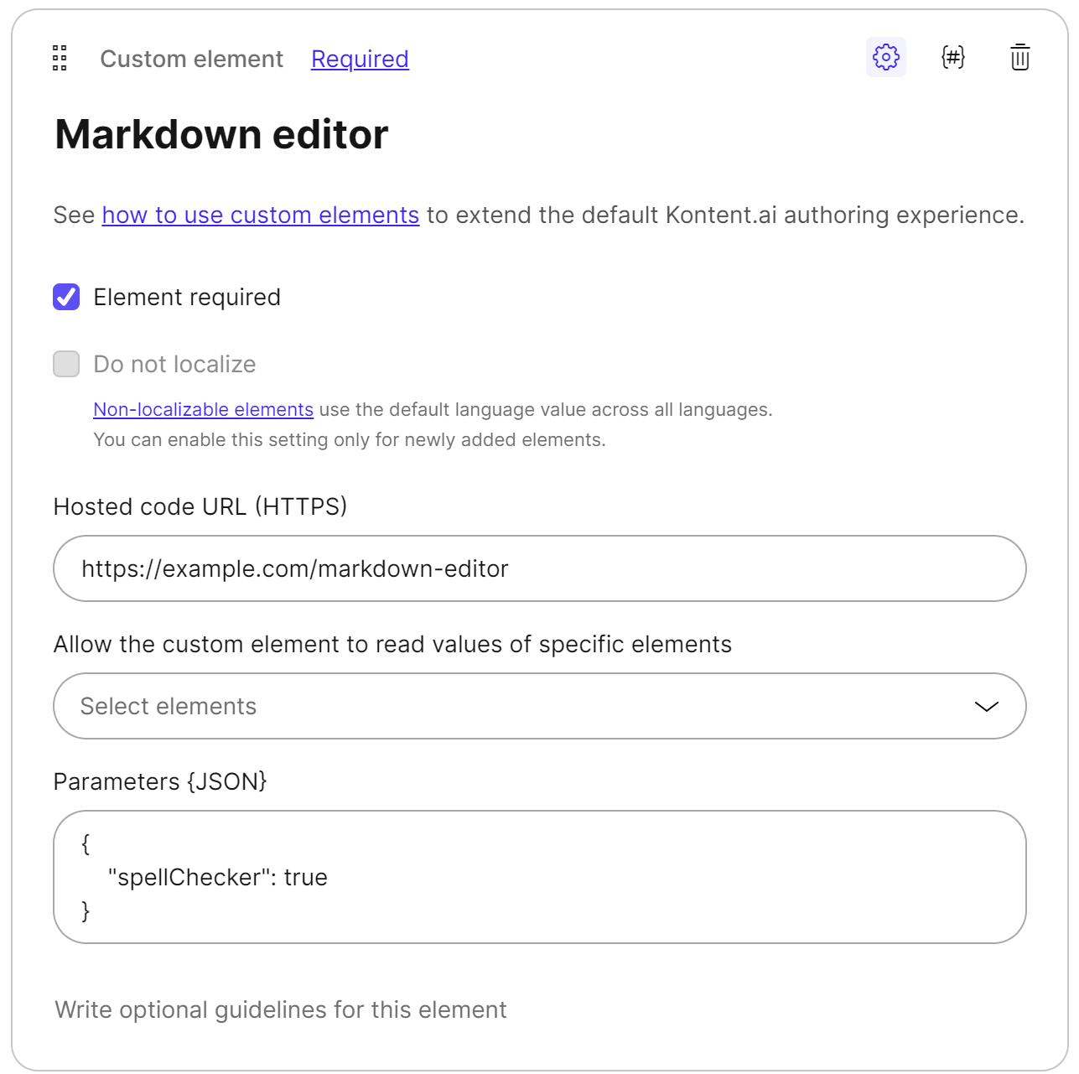Viewport: 1079px width, 1074px height.
Task: Edit the Markdown editor element name
Action: [x=221, y=134]
